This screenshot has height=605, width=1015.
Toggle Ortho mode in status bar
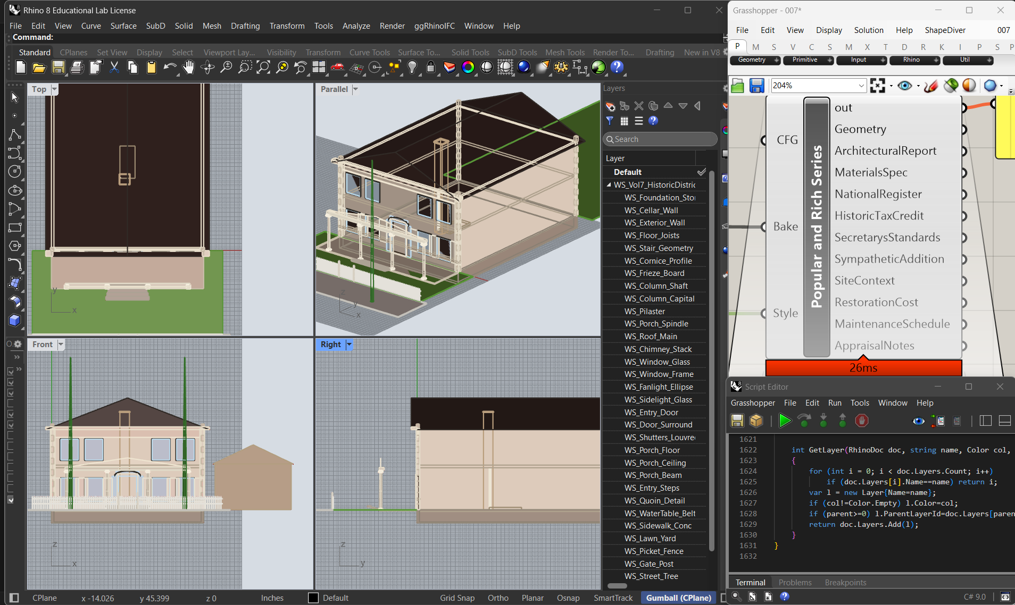pos(498,598)
